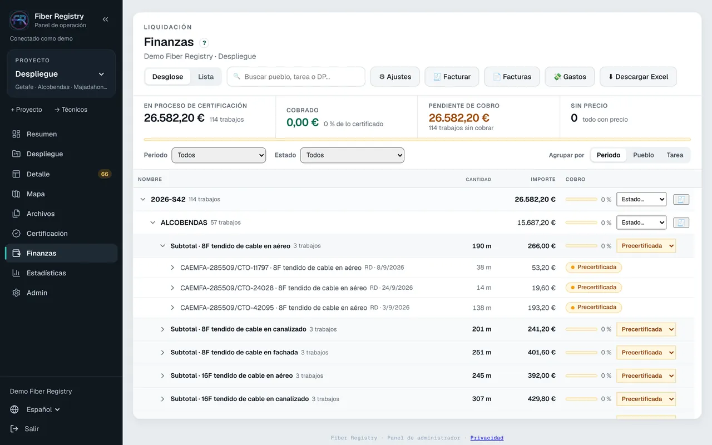The height and width of the screenshot is (445, 712).
Task: Click the Técnicos link
Action: [71, 110]
